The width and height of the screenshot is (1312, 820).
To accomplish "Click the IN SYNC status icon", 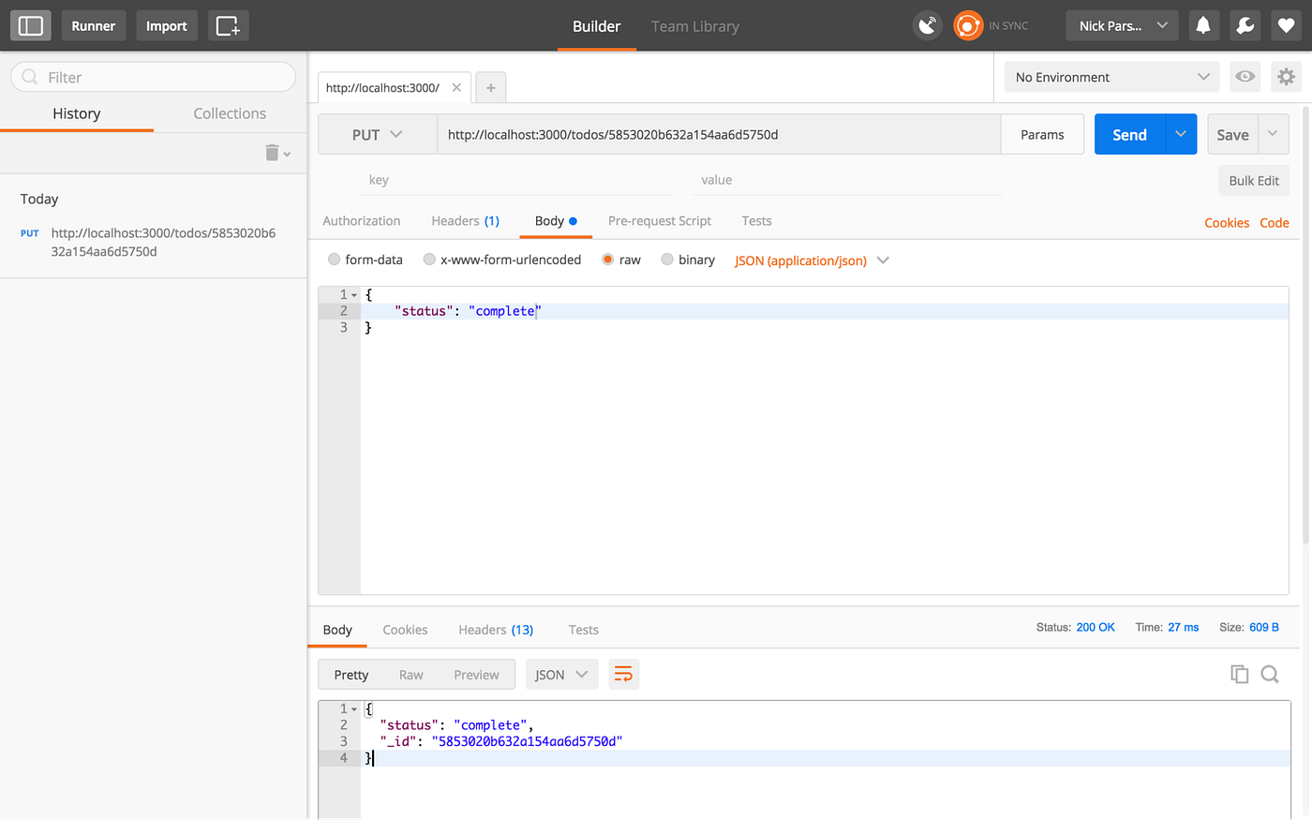I will point(968,25).
